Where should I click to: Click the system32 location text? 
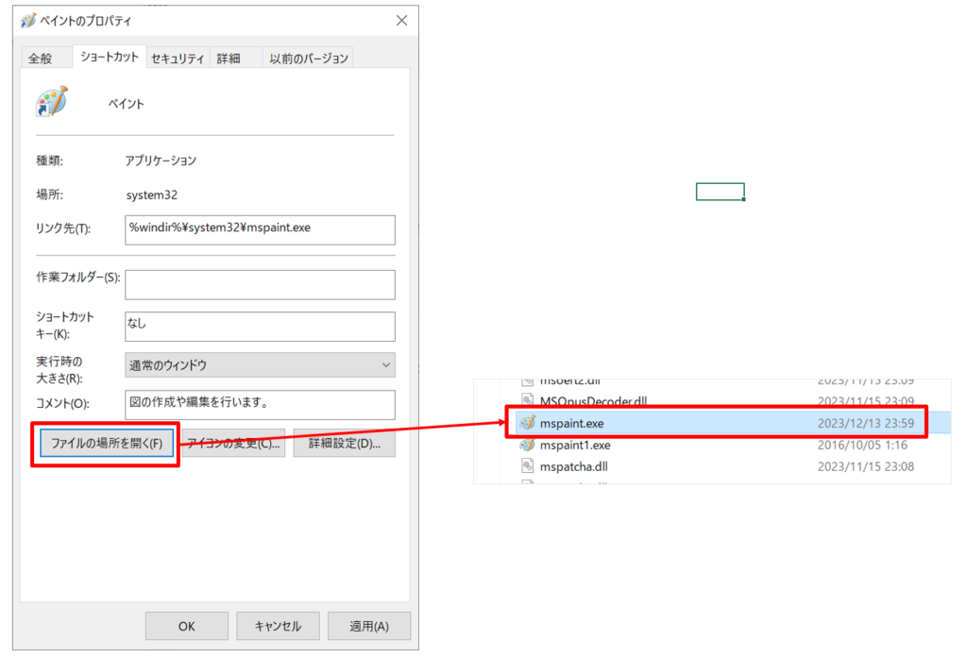pyautogui.click(x=152, y=194)
